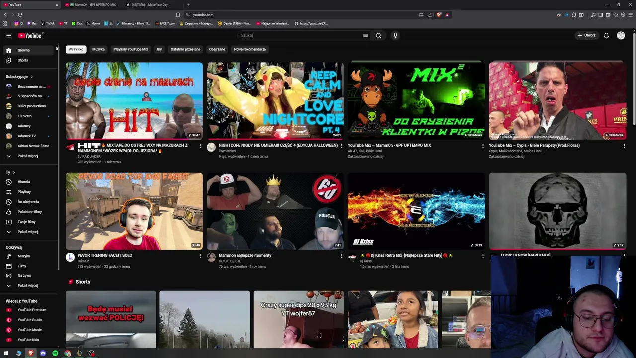
Task: Click the Utwórz create button
Action: point(586,35)
